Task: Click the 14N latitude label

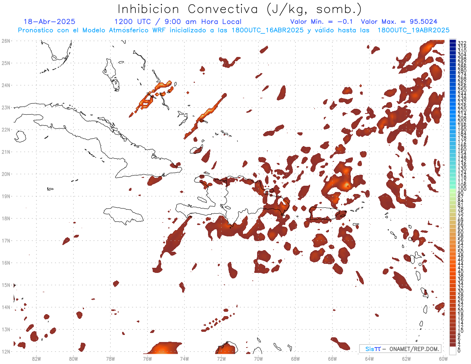Action: 5,307
